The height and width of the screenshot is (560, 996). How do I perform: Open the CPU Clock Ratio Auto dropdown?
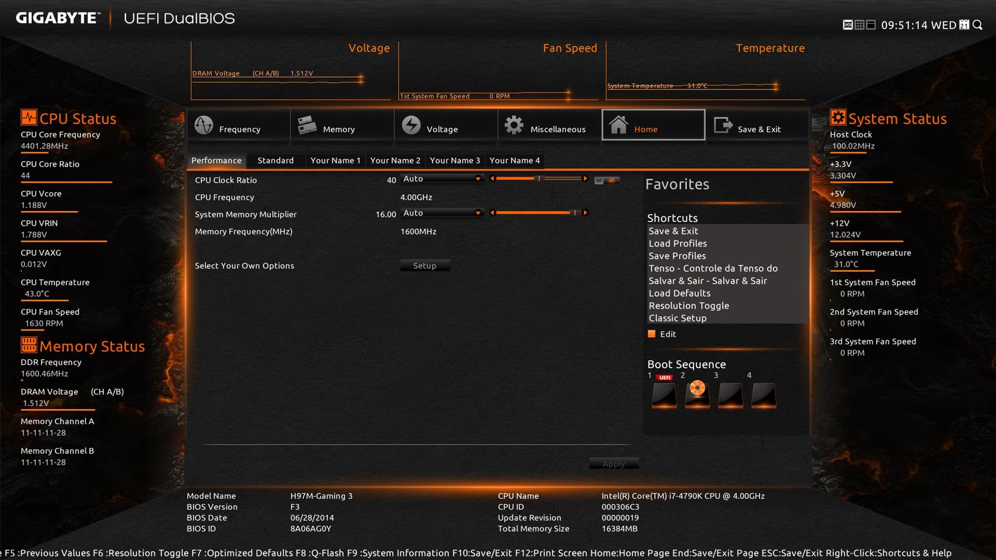coord(442,179)
